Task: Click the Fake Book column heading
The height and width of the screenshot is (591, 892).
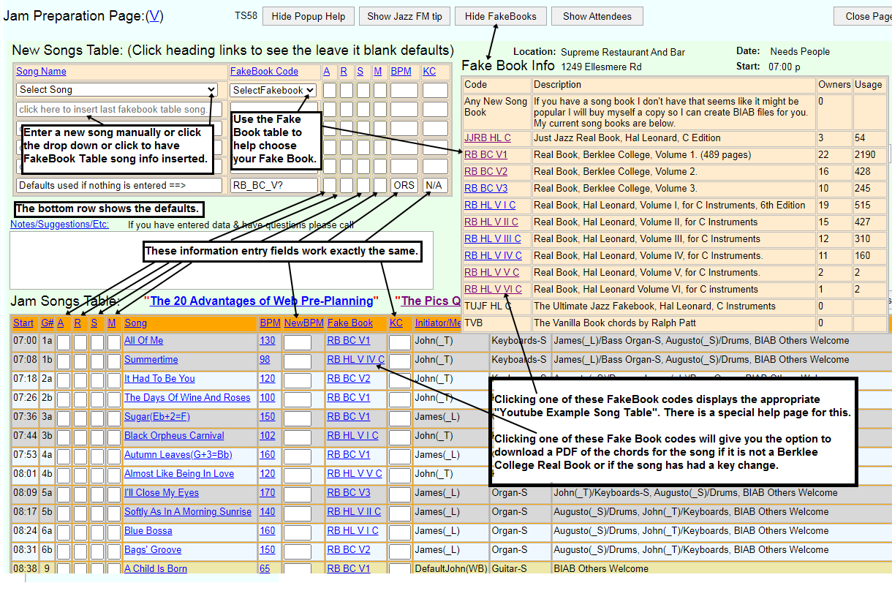Action: click(x=350, y=323)
